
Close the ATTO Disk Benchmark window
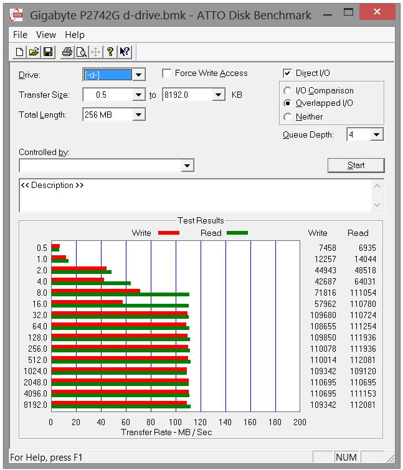pos(377,12)
